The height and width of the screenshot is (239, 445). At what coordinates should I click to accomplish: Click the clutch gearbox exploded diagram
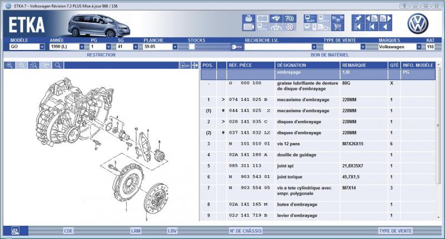click(x=101, y=149)
